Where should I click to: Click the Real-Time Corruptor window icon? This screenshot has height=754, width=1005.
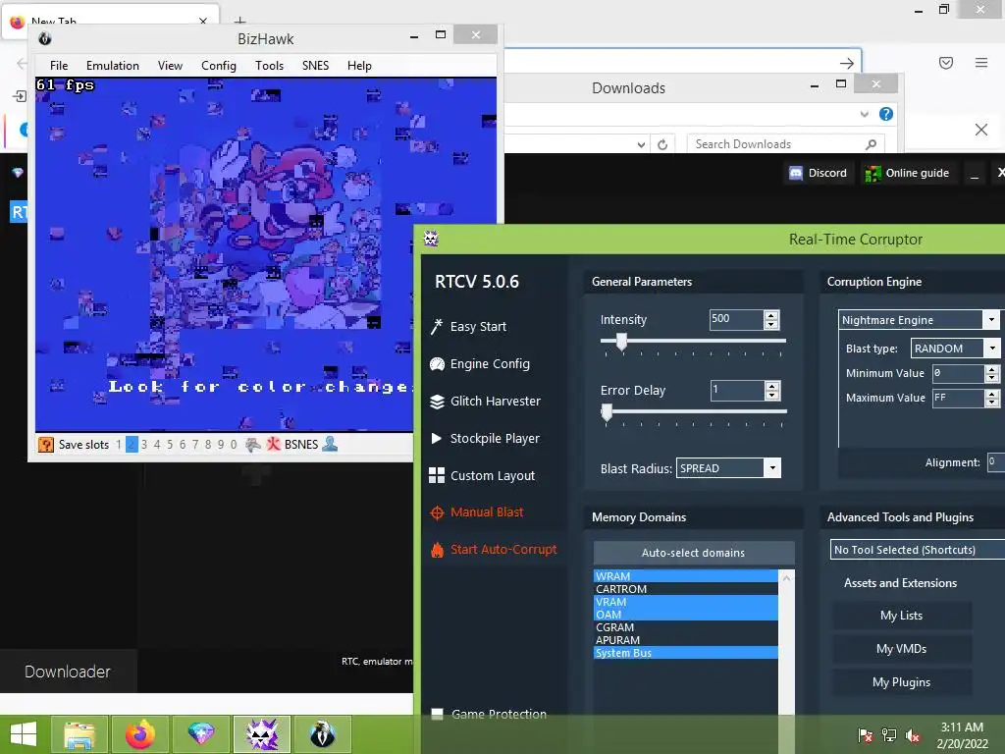[x=431, y=240]
